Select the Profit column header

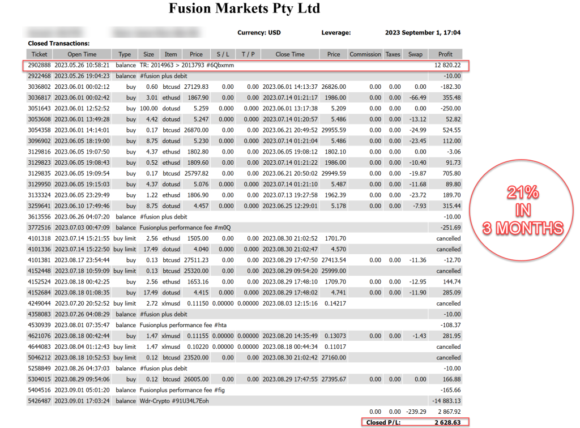pos(445,54)
